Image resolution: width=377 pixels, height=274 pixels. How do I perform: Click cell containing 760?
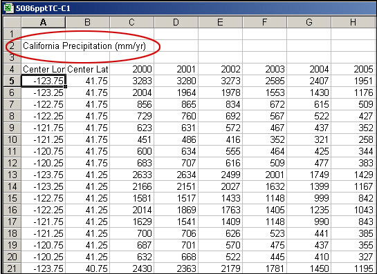click(176, 116)
